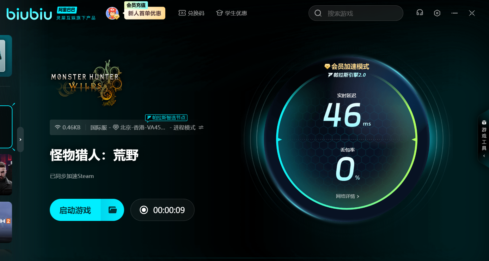The width and height of the screenshot is (489, 261).
Task: Click the 0.46KB network speed indicator
Action: click(68, 128)
